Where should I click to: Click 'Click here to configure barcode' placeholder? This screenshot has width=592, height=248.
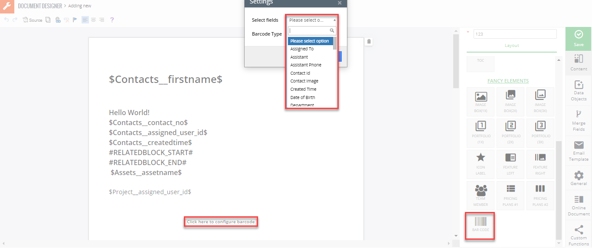click(x=221, y=222)
